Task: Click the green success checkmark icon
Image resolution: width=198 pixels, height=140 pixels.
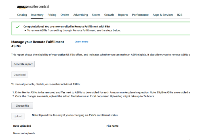Action: tap(18, 27)
